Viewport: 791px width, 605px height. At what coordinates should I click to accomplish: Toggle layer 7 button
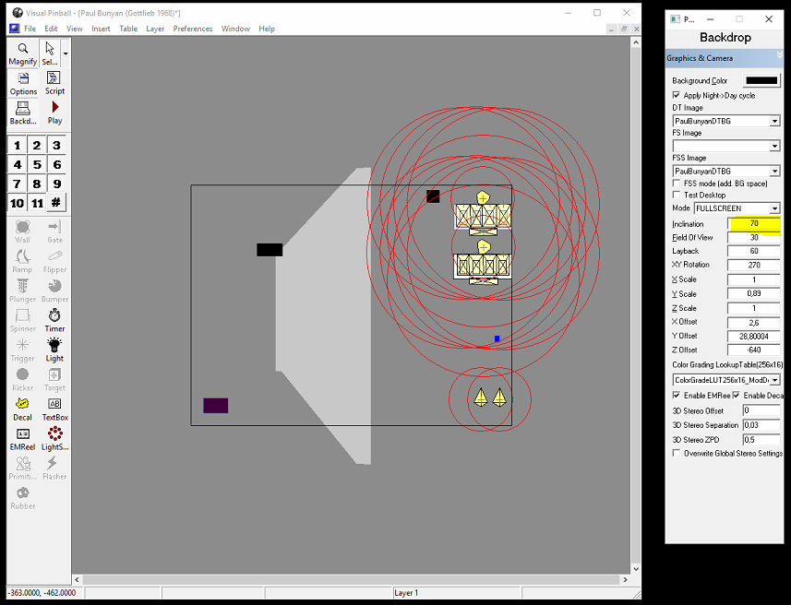tap(18, 184)
